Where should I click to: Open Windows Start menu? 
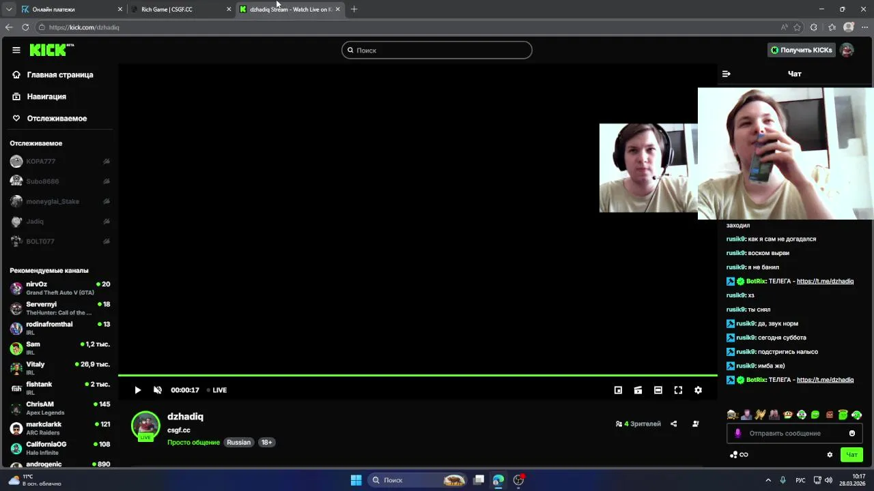pos(356,480)
